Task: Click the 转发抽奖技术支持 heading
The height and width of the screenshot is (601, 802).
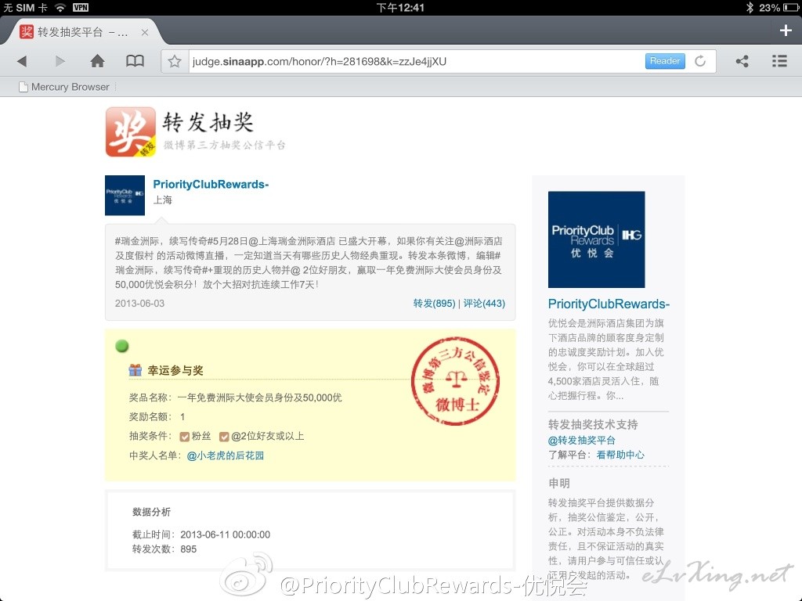Action: click(593, 424)
